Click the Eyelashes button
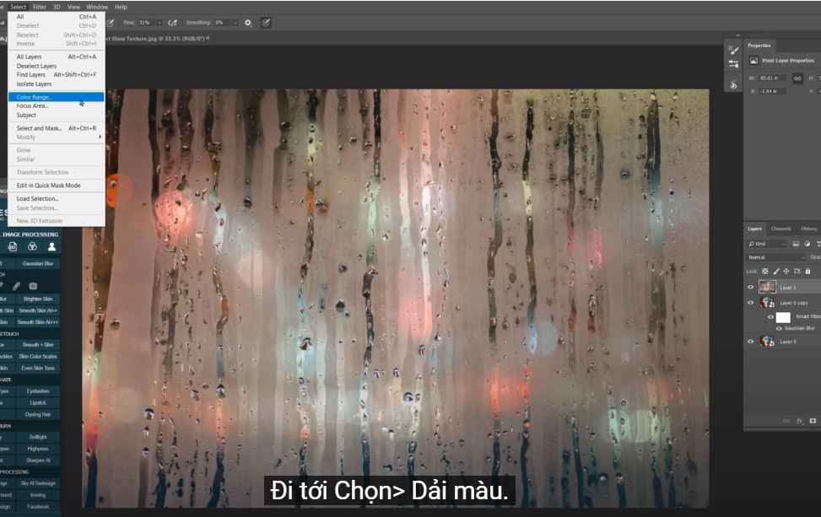This screenshot has height=517, width=821. coord(38,390)
